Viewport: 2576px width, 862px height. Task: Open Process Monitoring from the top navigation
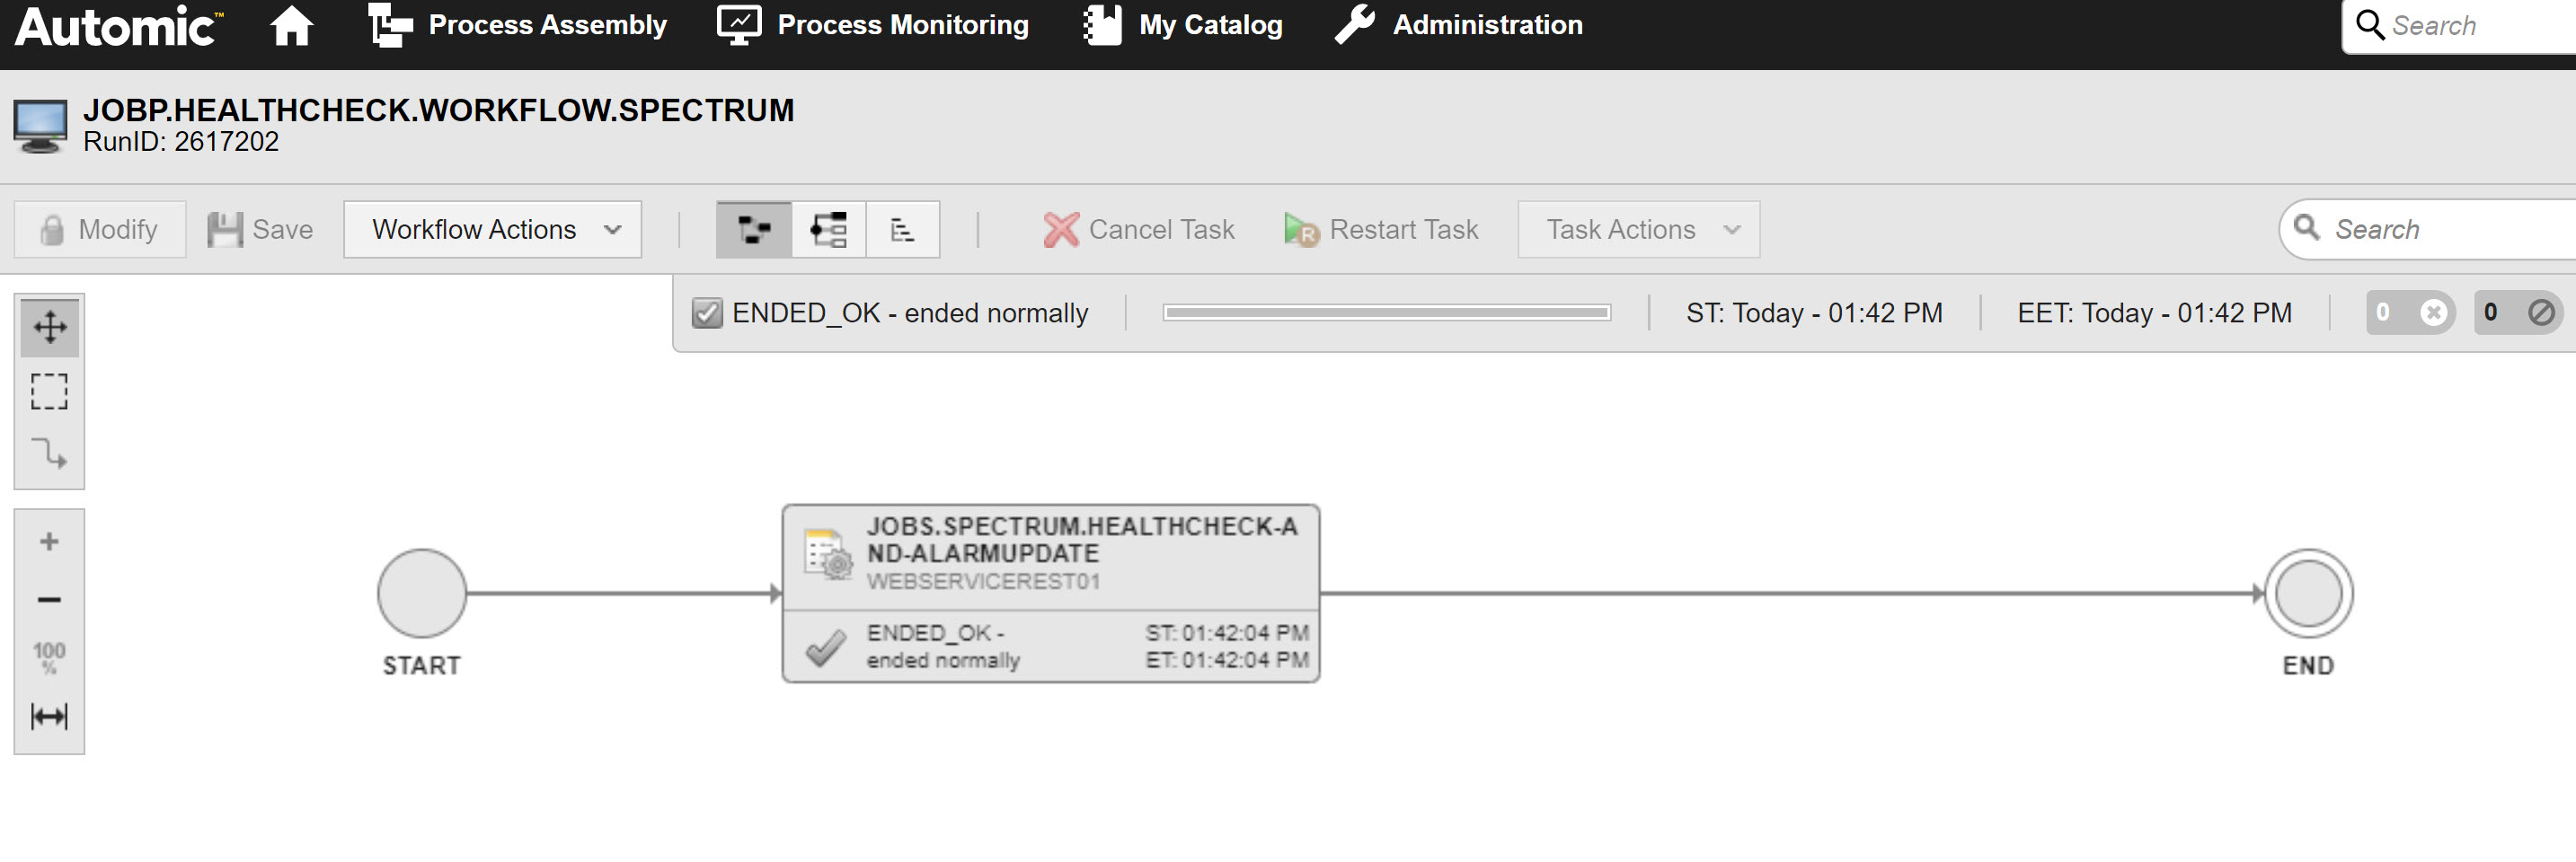[873, 25]
